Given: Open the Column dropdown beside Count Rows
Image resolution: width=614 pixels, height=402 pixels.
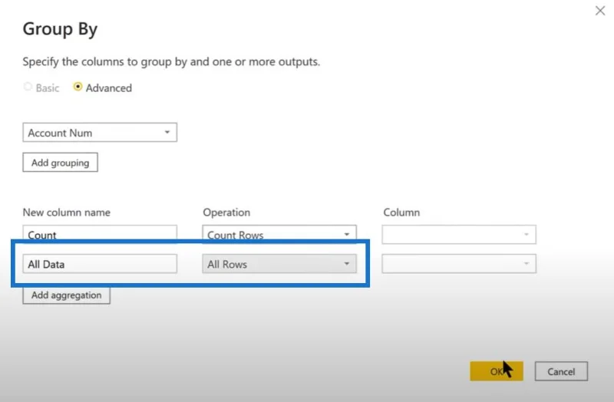Looking at the screenshot, I should (x=459, y=235).
